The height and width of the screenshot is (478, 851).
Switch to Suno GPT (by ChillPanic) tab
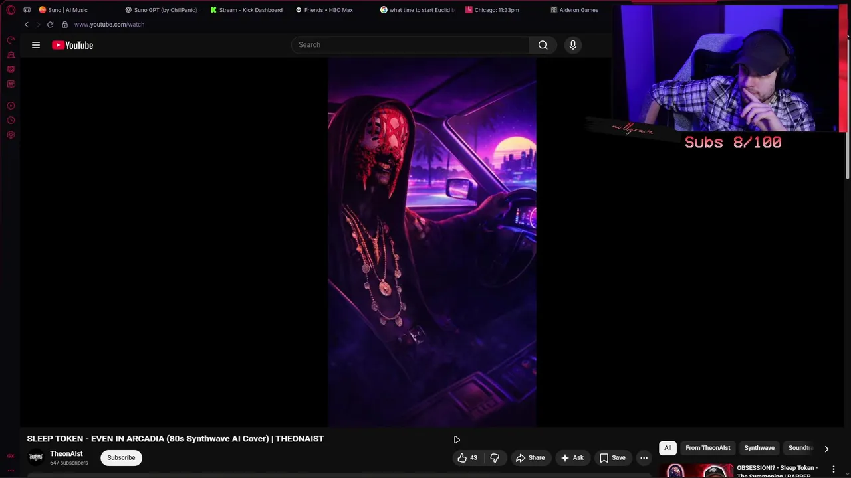(162, 10)
